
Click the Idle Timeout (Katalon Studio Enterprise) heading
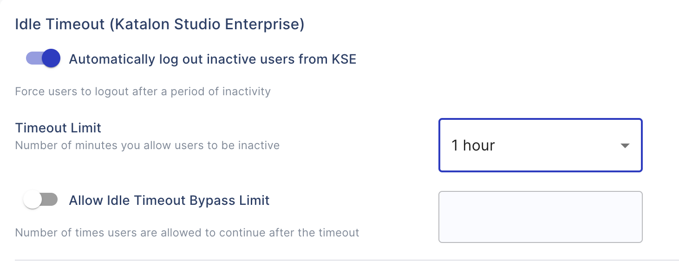pyautogui.click(x=159, y=24)
